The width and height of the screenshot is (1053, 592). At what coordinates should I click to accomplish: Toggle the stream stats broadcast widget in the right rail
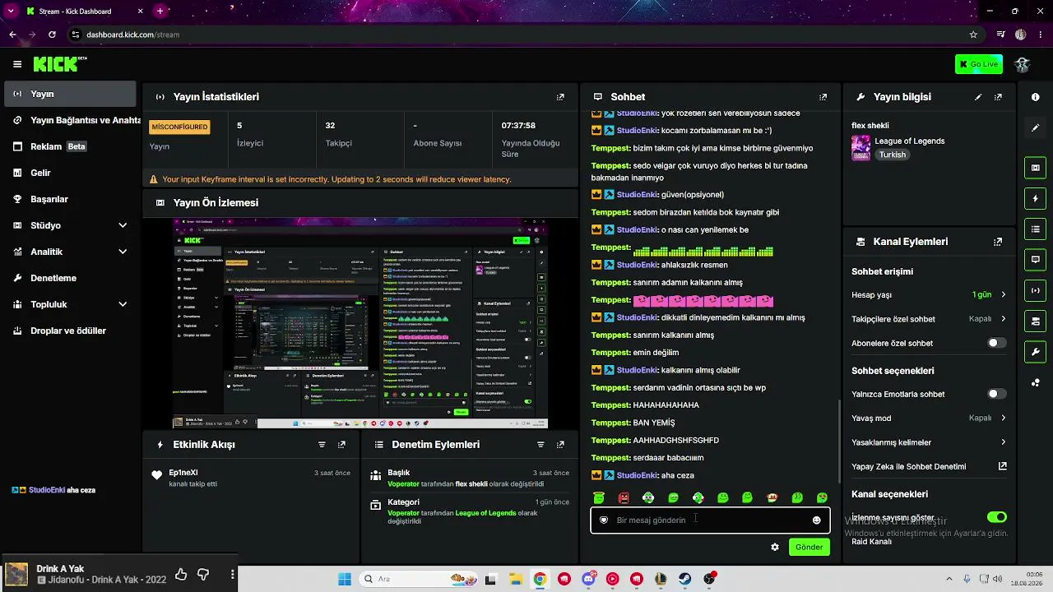tap(1035, 290)
